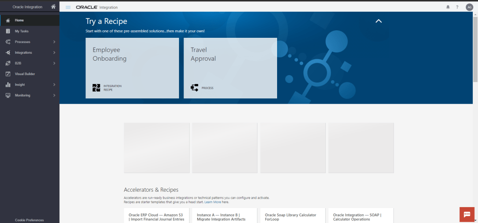Open help question mark icon
Screen dimensions: 478x223
pos(457,7)
